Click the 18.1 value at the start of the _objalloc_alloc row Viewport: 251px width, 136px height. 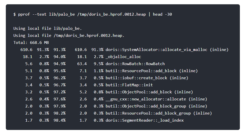coord(28,57)
